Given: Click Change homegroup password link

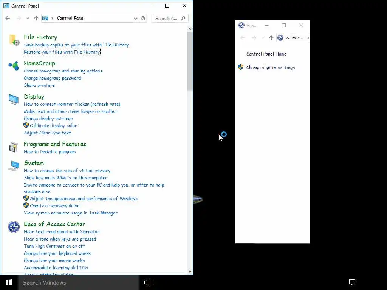Looking at the screenshot, I should 52,78.
